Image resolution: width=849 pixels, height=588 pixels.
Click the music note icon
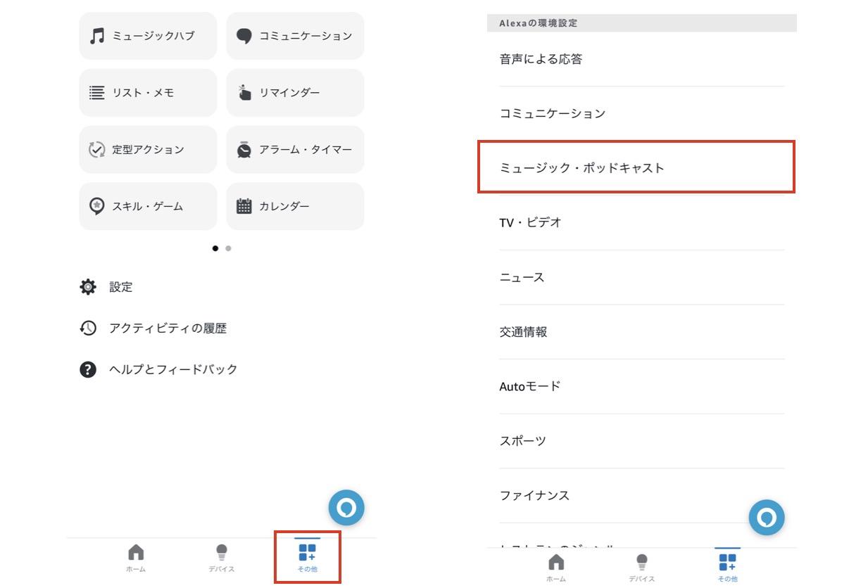[x=97, y=36]
